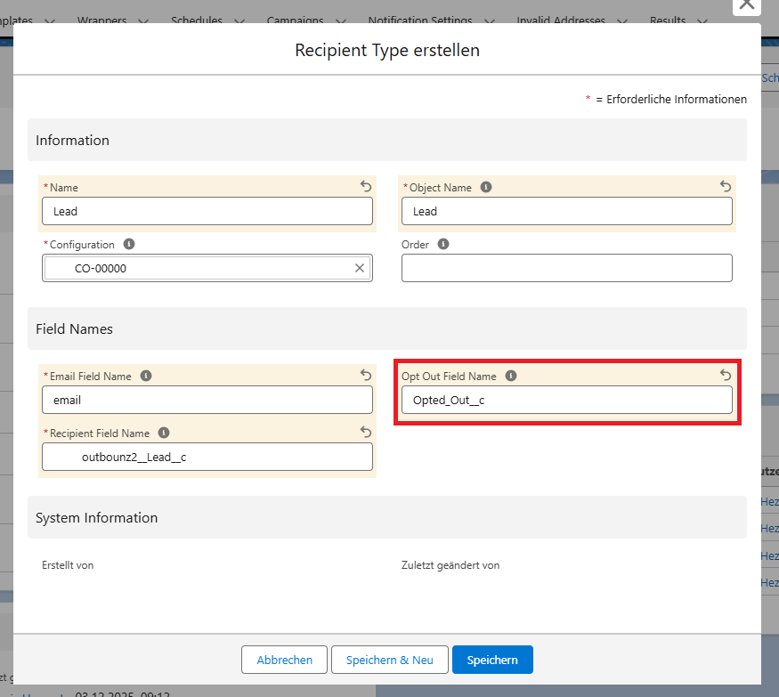Clear the CO-00000 configuration selection

pyautogui.click(x=360, y=268)
